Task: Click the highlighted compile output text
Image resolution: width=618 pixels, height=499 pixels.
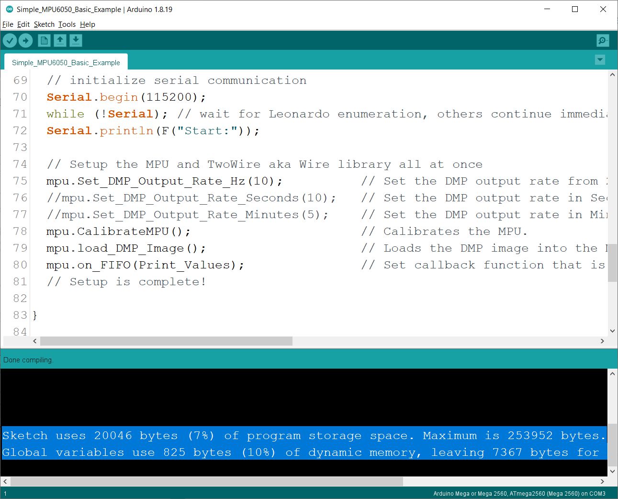Action: (x=287, y=443)
